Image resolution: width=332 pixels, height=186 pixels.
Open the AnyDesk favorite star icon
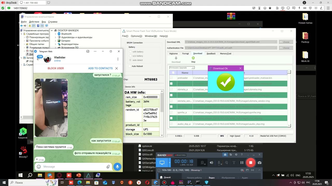tap(270, 8)
